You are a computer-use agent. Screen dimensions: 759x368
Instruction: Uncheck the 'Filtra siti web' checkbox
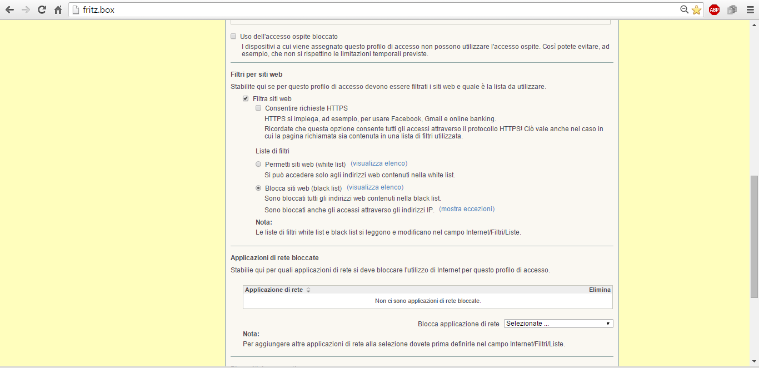[246, 99]
